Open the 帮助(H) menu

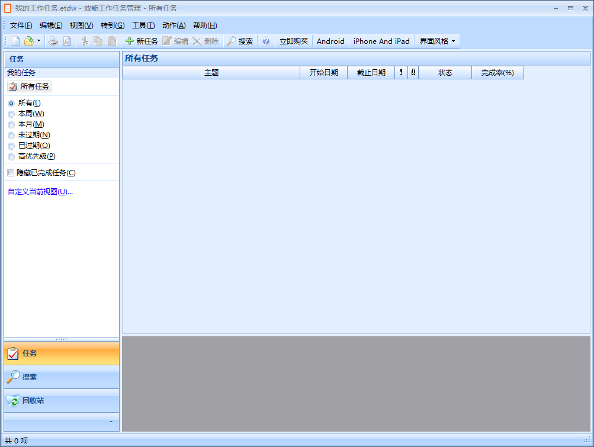205,25
